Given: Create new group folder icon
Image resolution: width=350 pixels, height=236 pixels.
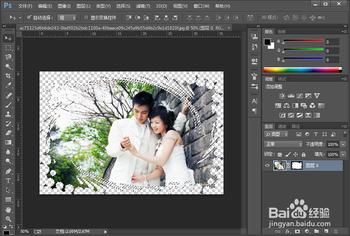Looking at the screenshot, I should point(317,231).
